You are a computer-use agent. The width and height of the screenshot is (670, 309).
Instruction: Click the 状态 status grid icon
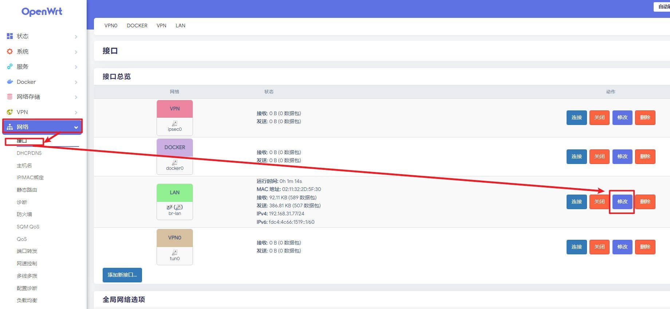(x=10, y=36)
